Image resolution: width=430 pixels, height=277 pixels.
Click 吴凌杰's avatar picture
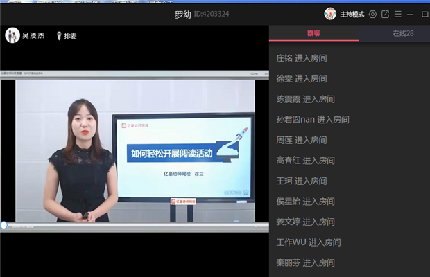[x=12, y=35]
